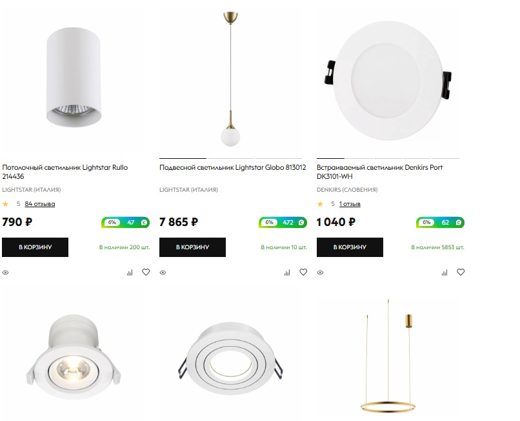520x421 pixels.
Task: Add Lightstar Globo 813012 to cart
Action: 192,247
